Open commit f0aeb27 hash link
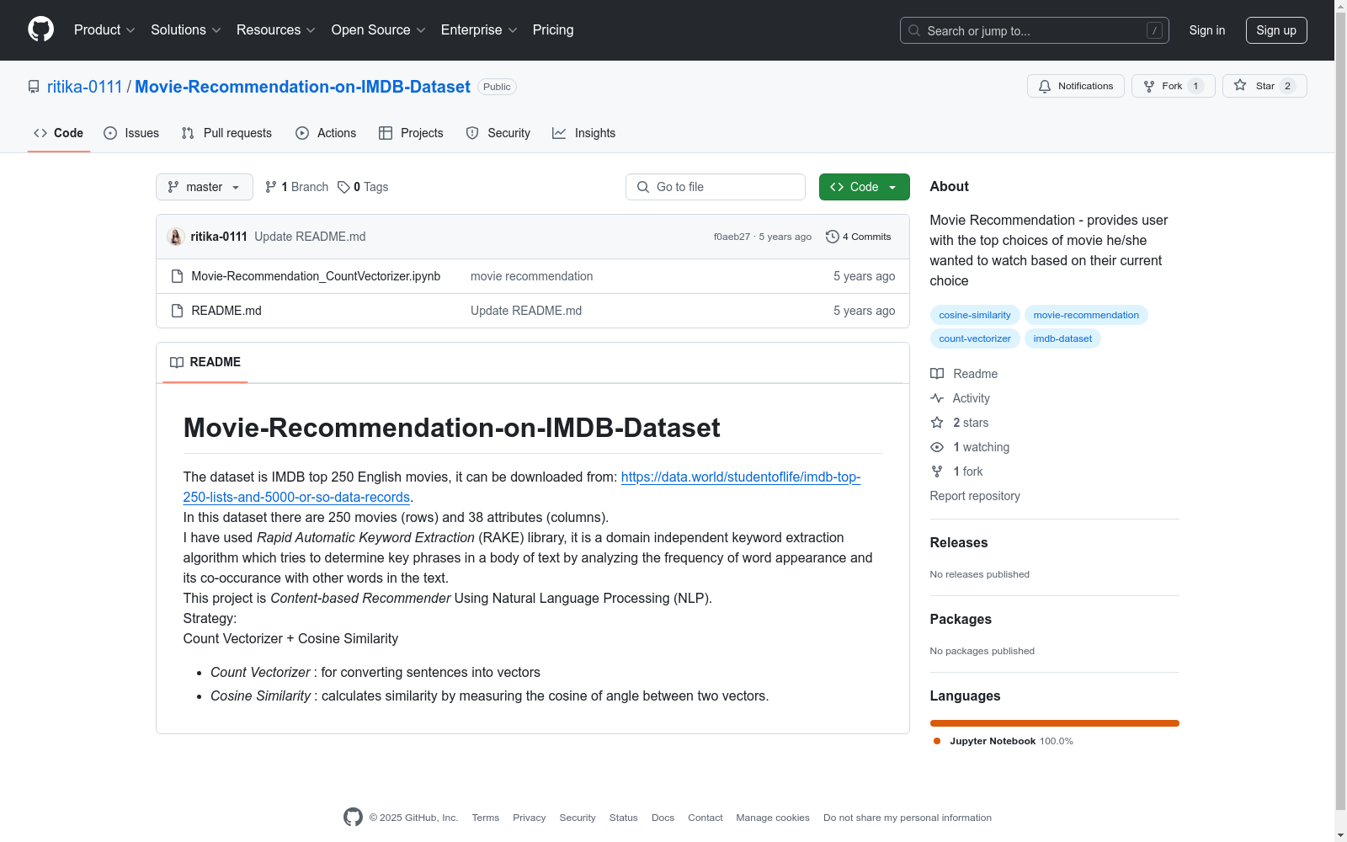Viewport: 1347px width, 842px height. tap(732, 237)
